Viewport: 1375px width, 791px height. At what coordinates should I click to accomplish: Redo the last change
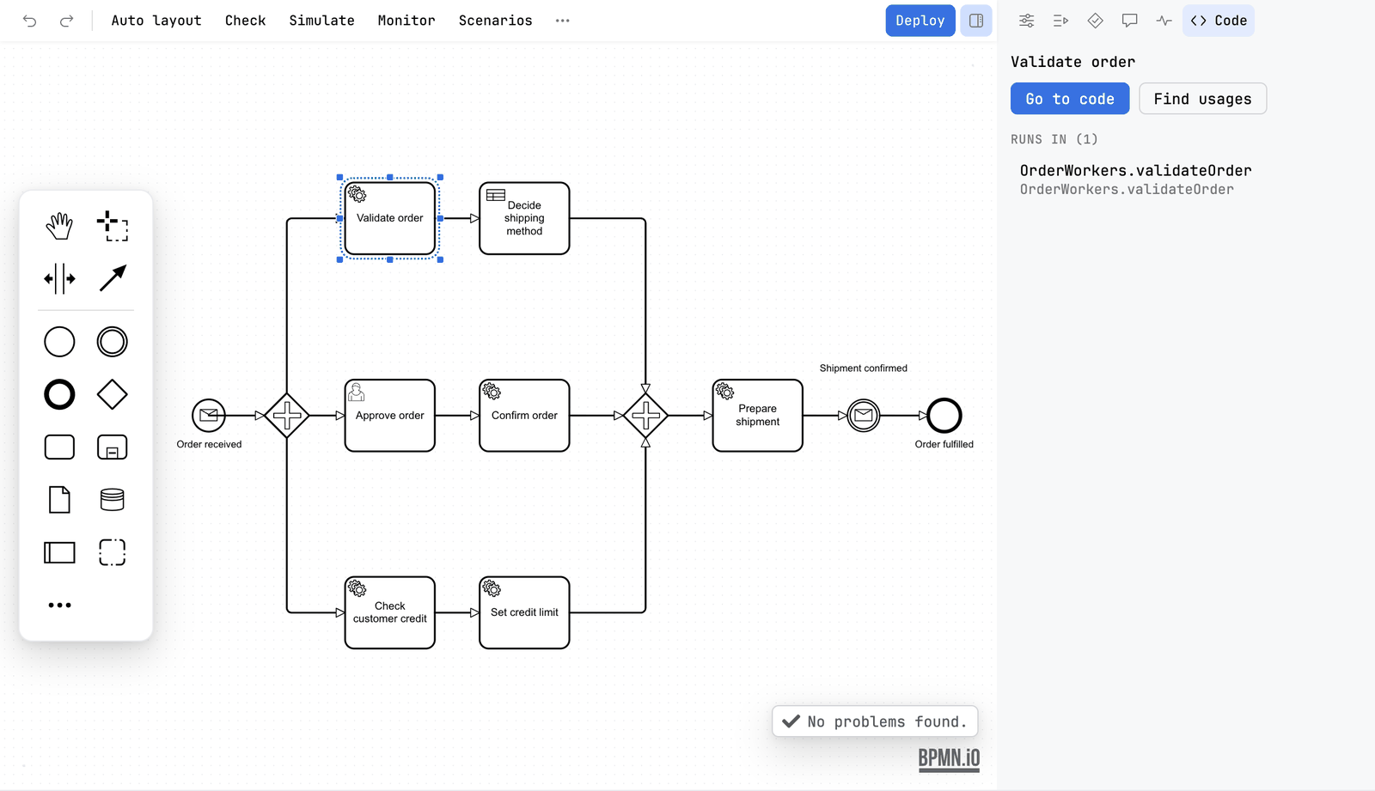66,21
